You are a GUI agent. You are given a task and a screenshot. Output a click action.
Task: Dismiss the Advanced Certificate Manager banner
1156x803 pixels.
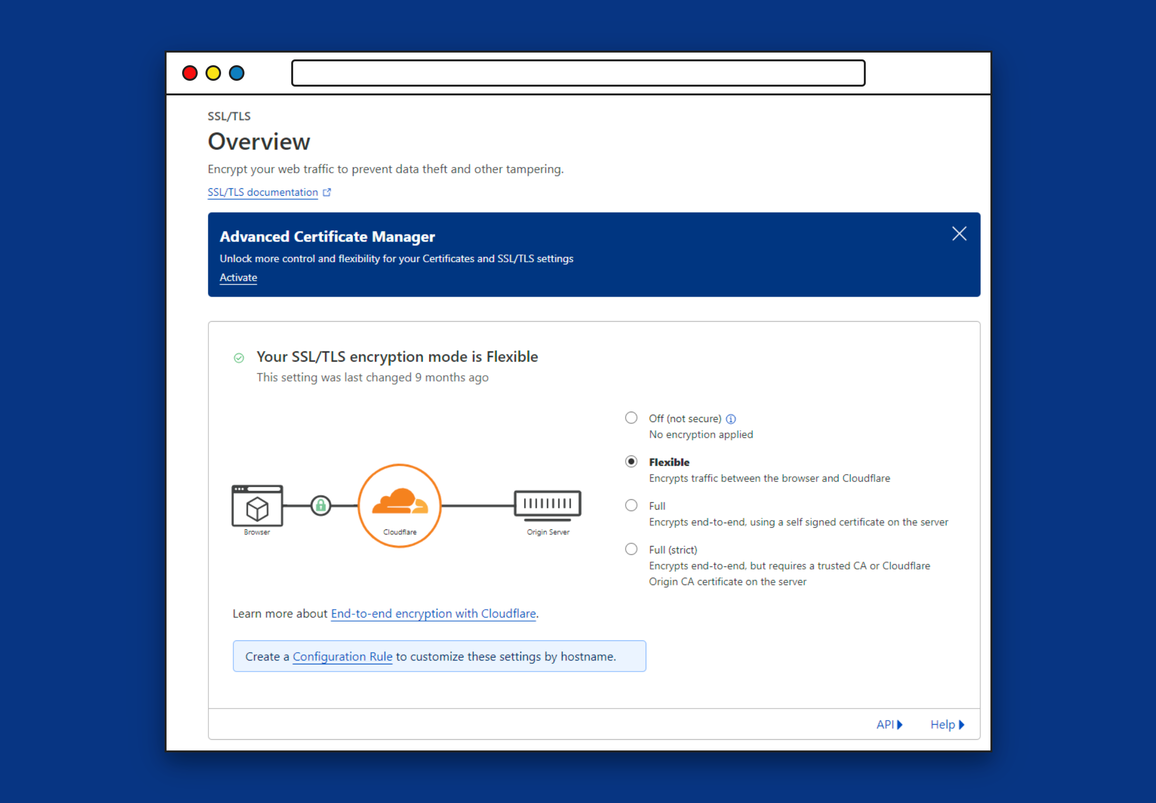[959, 234]
